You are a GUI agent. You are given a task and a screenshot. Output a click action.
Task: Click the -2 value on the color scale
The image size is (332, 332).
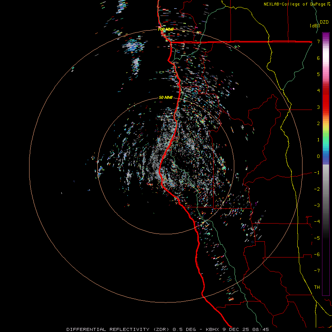point(317,189)
